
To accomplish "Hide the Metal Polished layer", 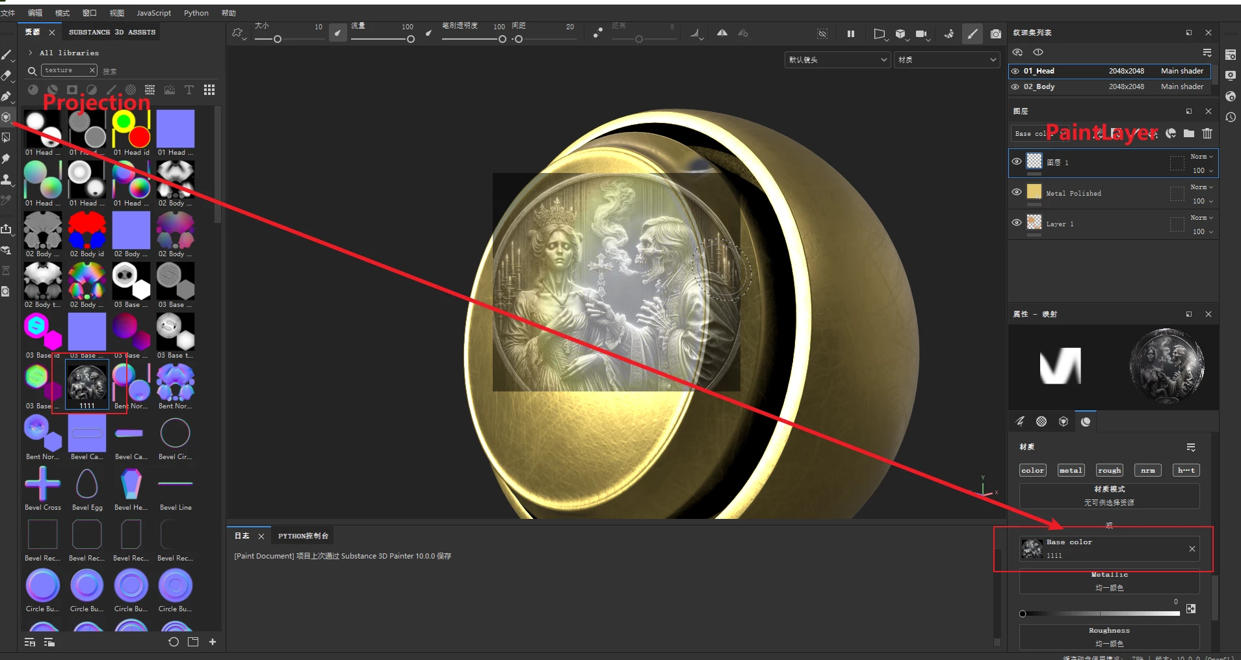I will [1017, 192].
